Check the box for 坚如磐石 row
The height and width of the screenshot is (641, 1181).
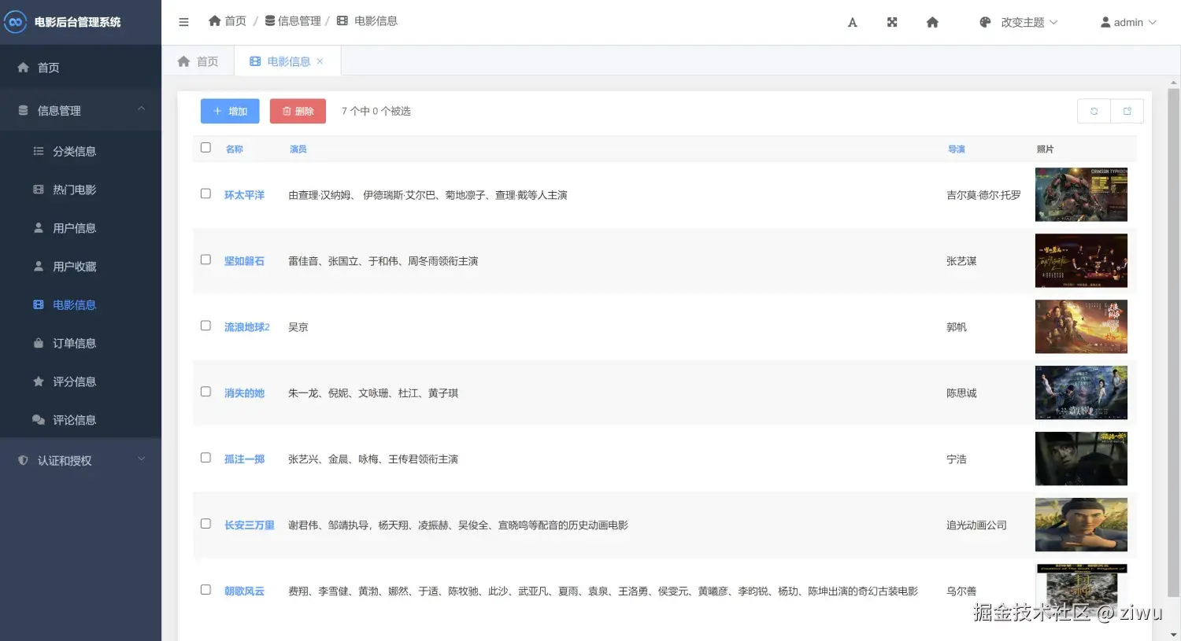(205, 260)
